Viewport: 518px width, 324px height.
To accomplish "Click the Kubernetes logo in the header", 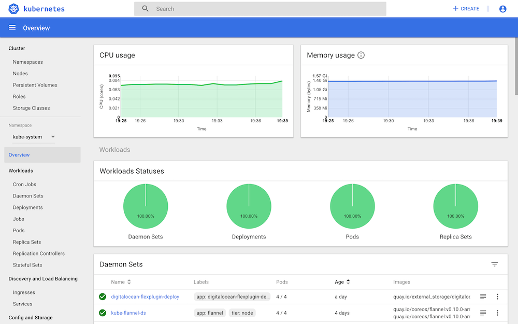I will (13, 8).
